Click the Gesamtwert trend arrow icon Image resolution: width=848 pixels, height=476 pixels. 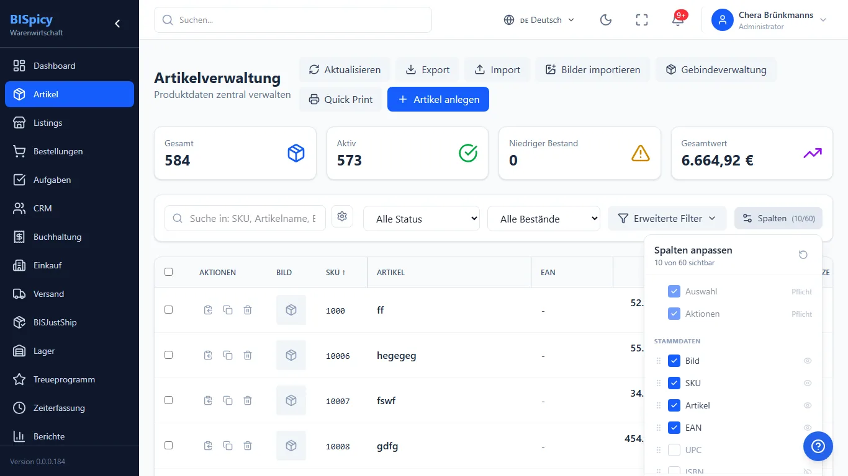click(813, 153)
